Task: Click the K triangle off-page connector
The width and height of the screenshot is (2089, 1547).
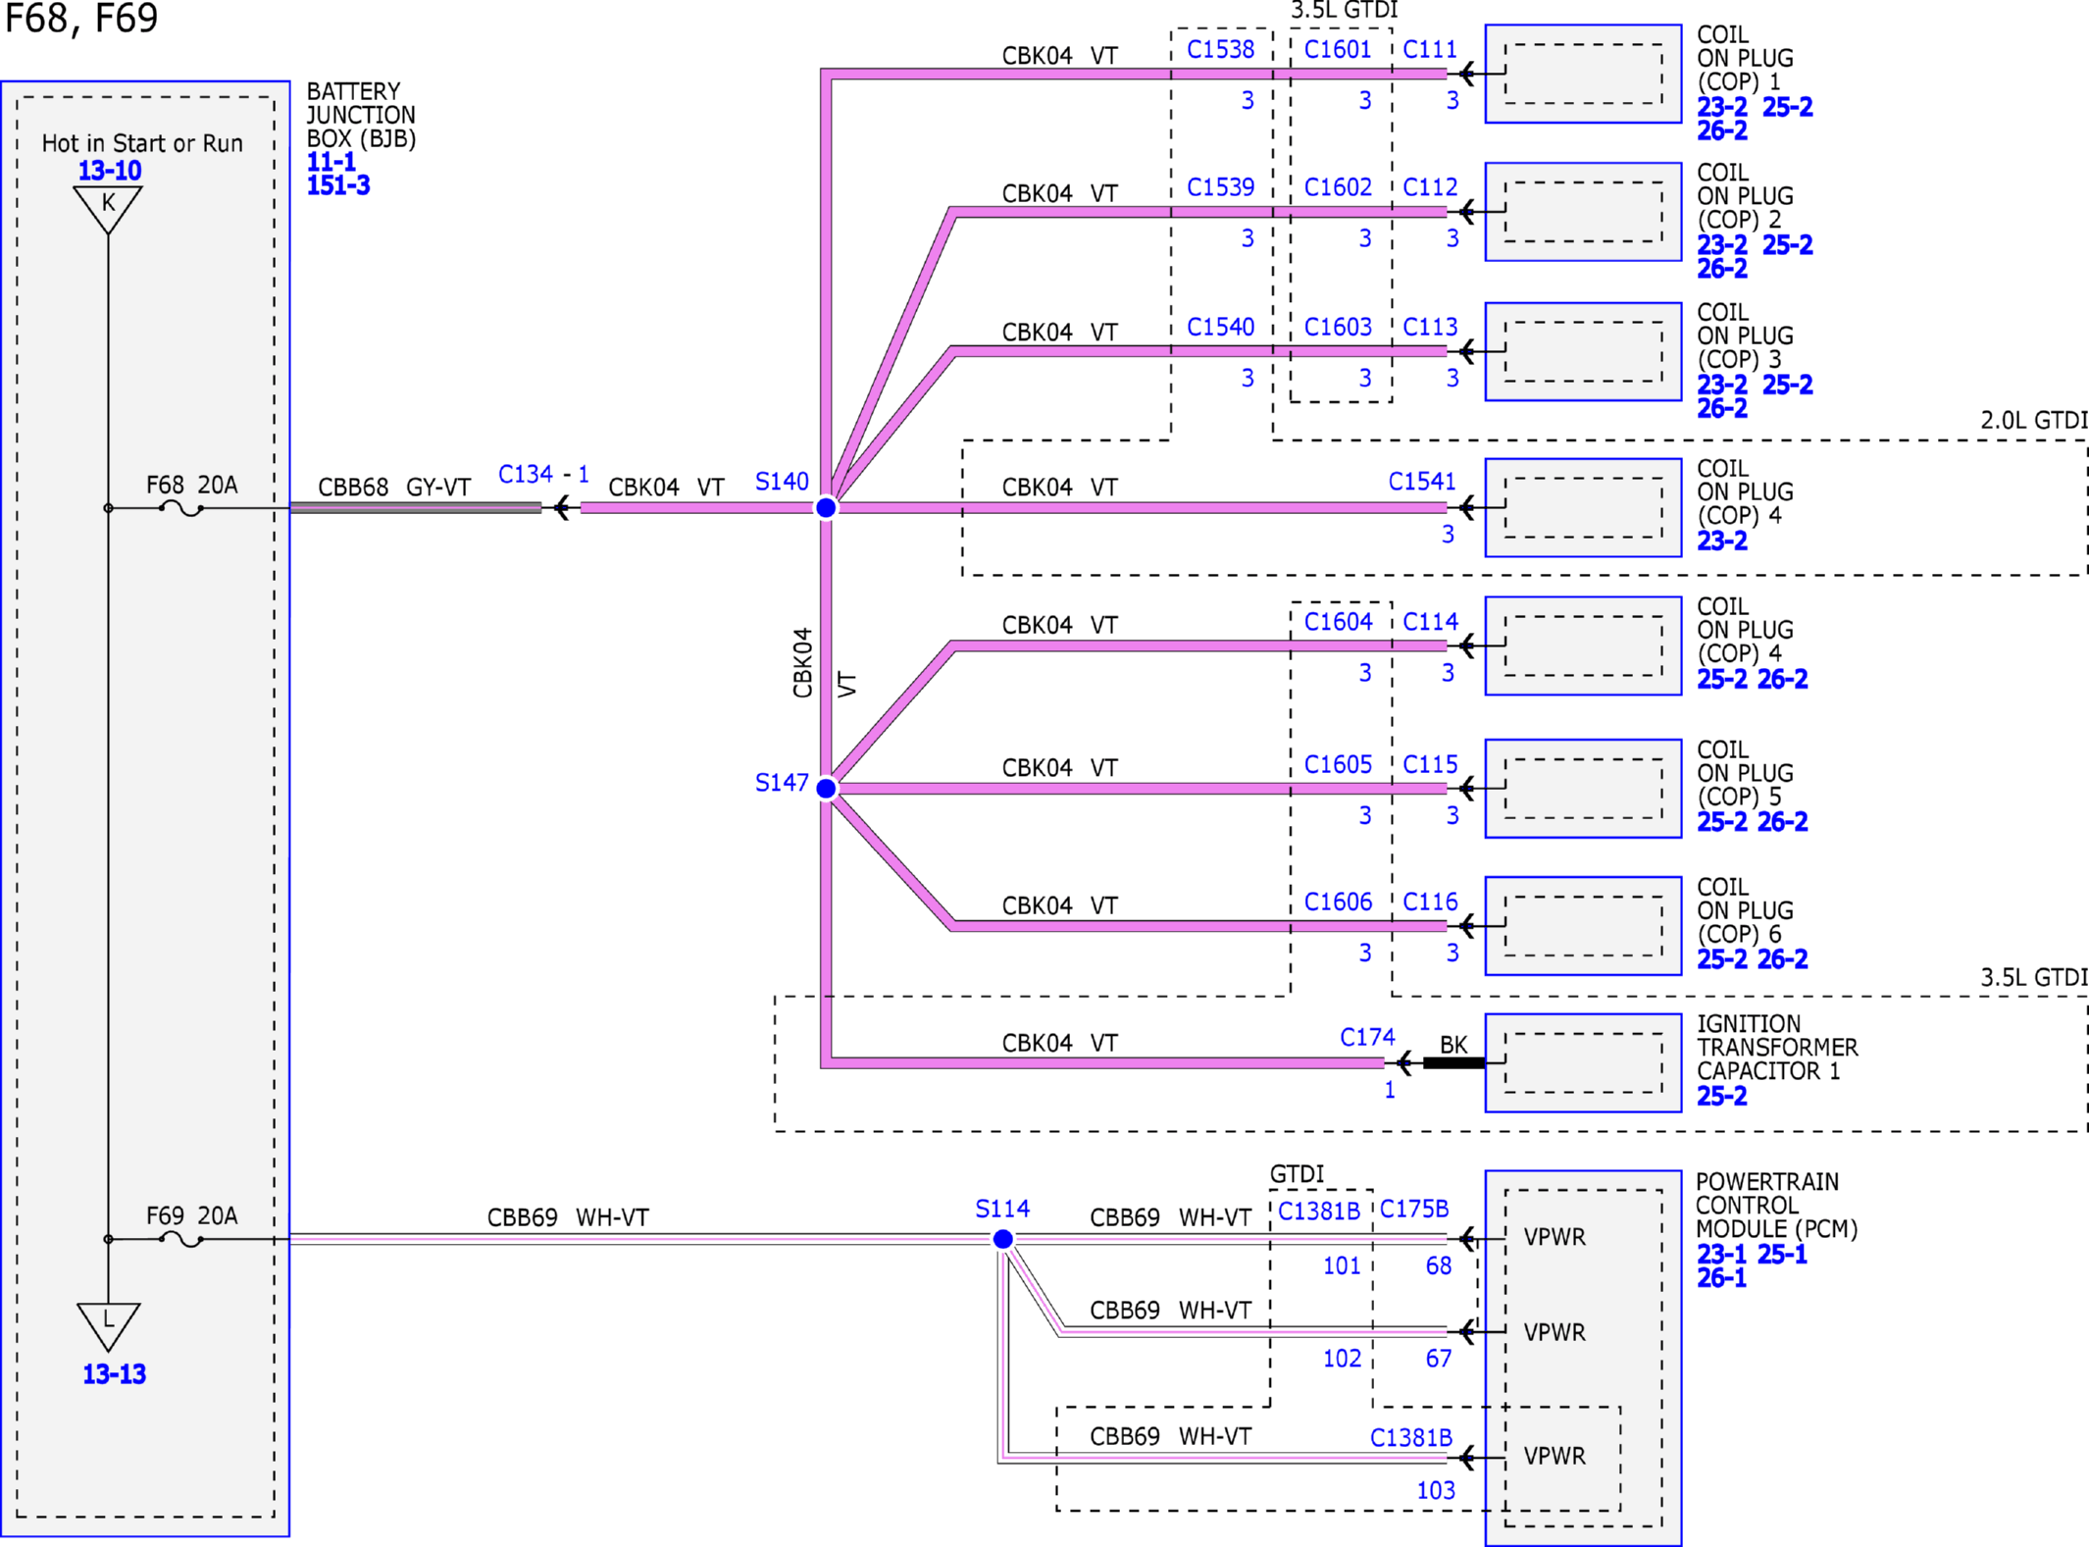Action: click(x=108, y=210)
